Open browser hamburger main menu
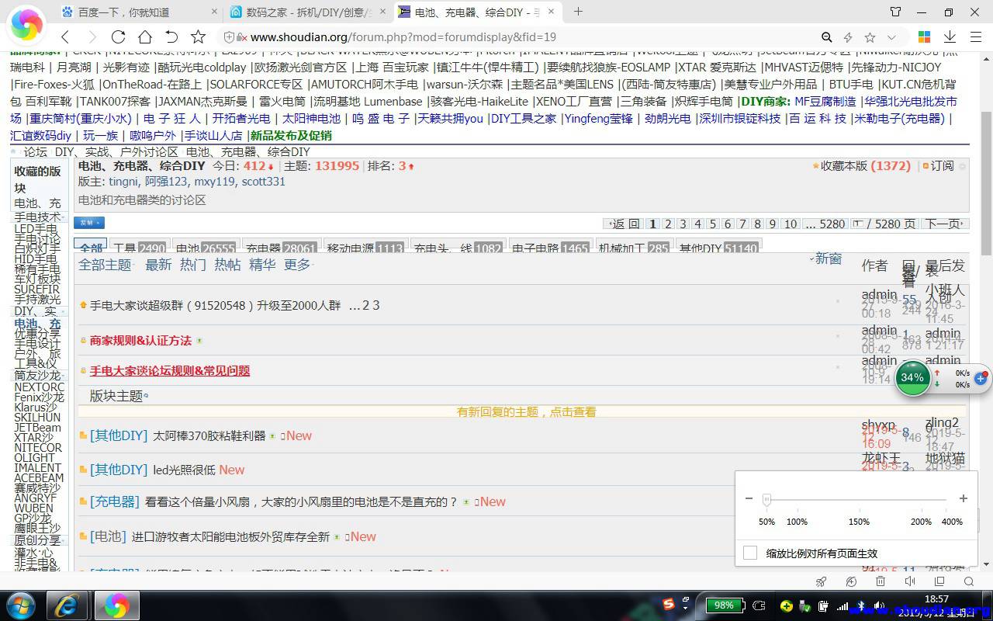Viewport: 993px width, 621px height. [x=976, y=37]
